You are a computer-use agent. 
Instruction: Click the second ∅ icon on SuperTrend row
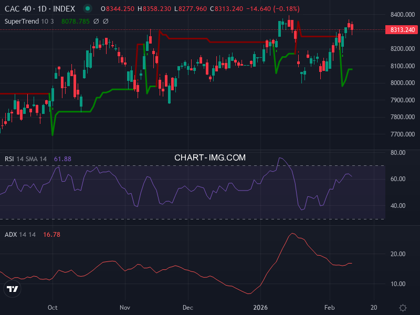(x=105, y=22)
